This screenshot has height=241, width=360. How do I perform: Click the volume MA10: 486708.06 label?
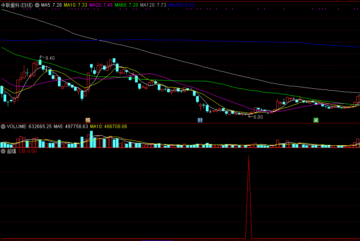tap(109, 127)
